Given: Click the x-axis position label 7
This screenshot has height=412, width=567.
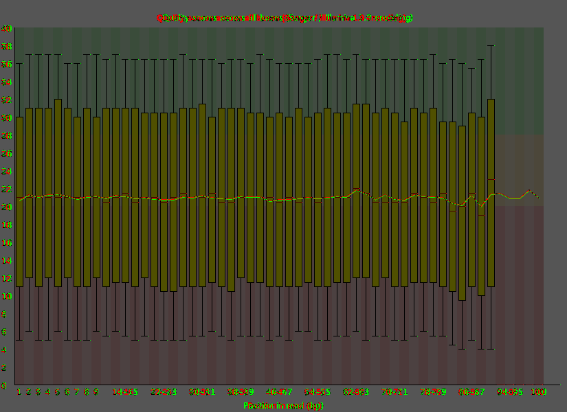Looking at the screenshot, I should tap(77, 392).
